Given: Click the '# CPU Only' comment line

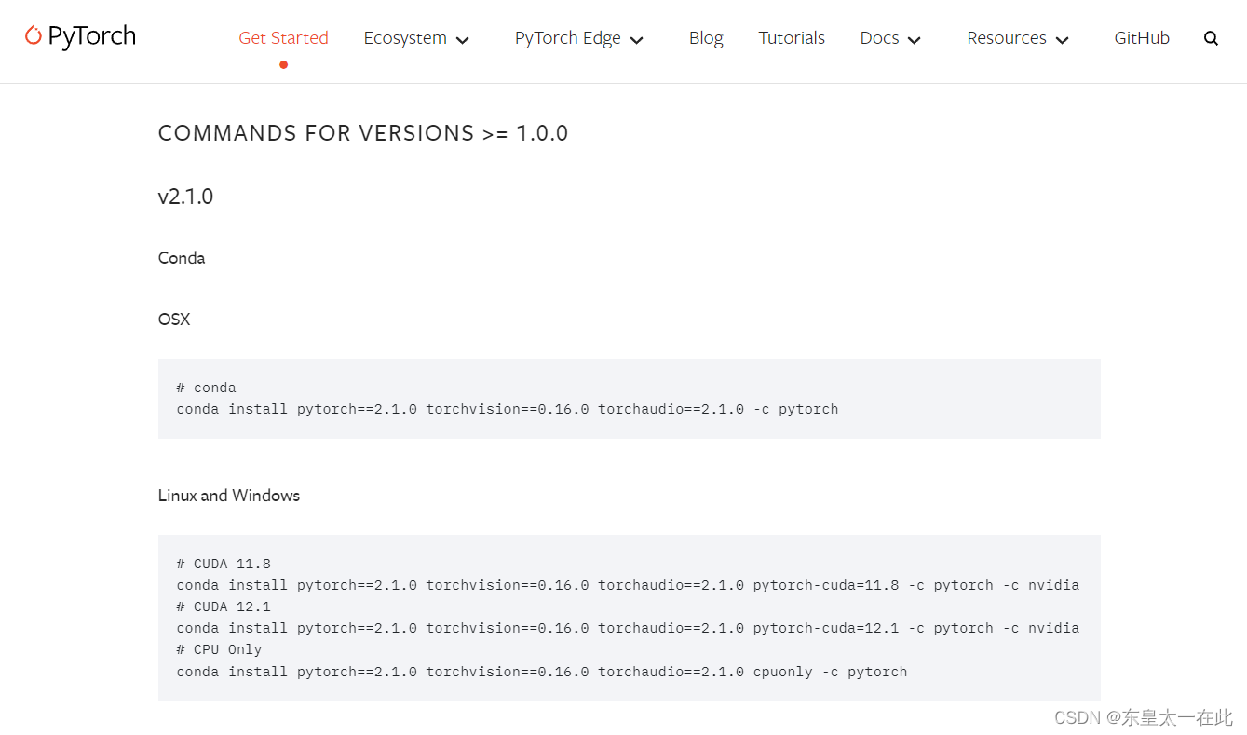Looking at the screenshot, I should tap(219, 649).
